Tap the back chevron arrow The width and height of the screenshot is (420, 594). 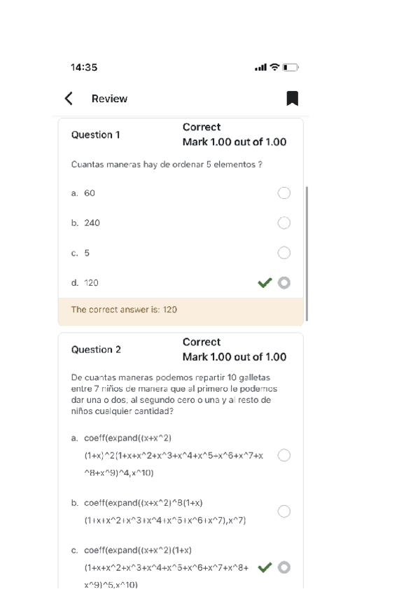coord(69,99)
